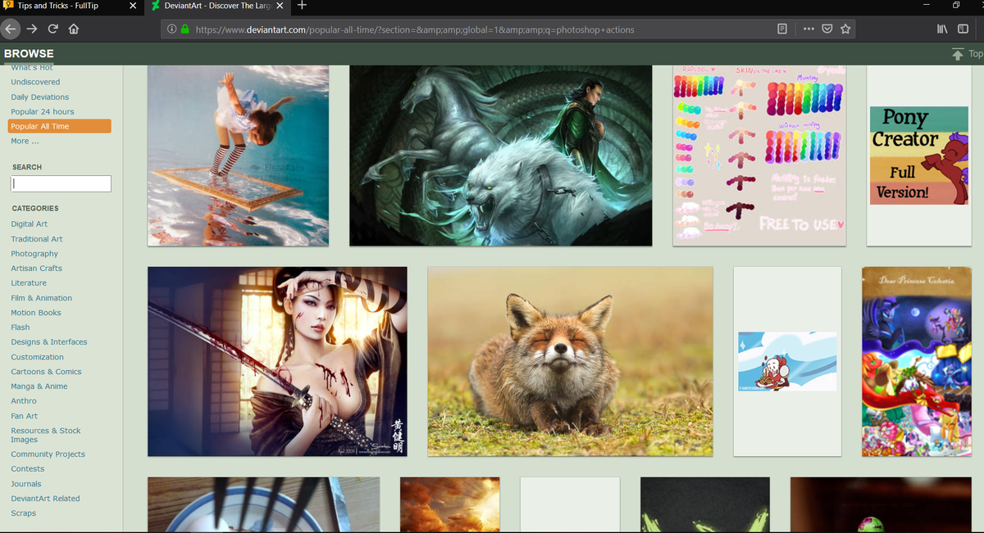Jump to page top with Top arrow

[x=966, y=54]
